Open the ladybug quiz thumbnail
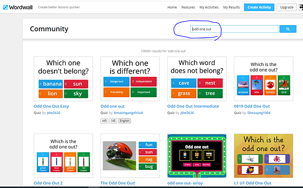The height and width of the screenshot is (188, 303). click(130, 156)
